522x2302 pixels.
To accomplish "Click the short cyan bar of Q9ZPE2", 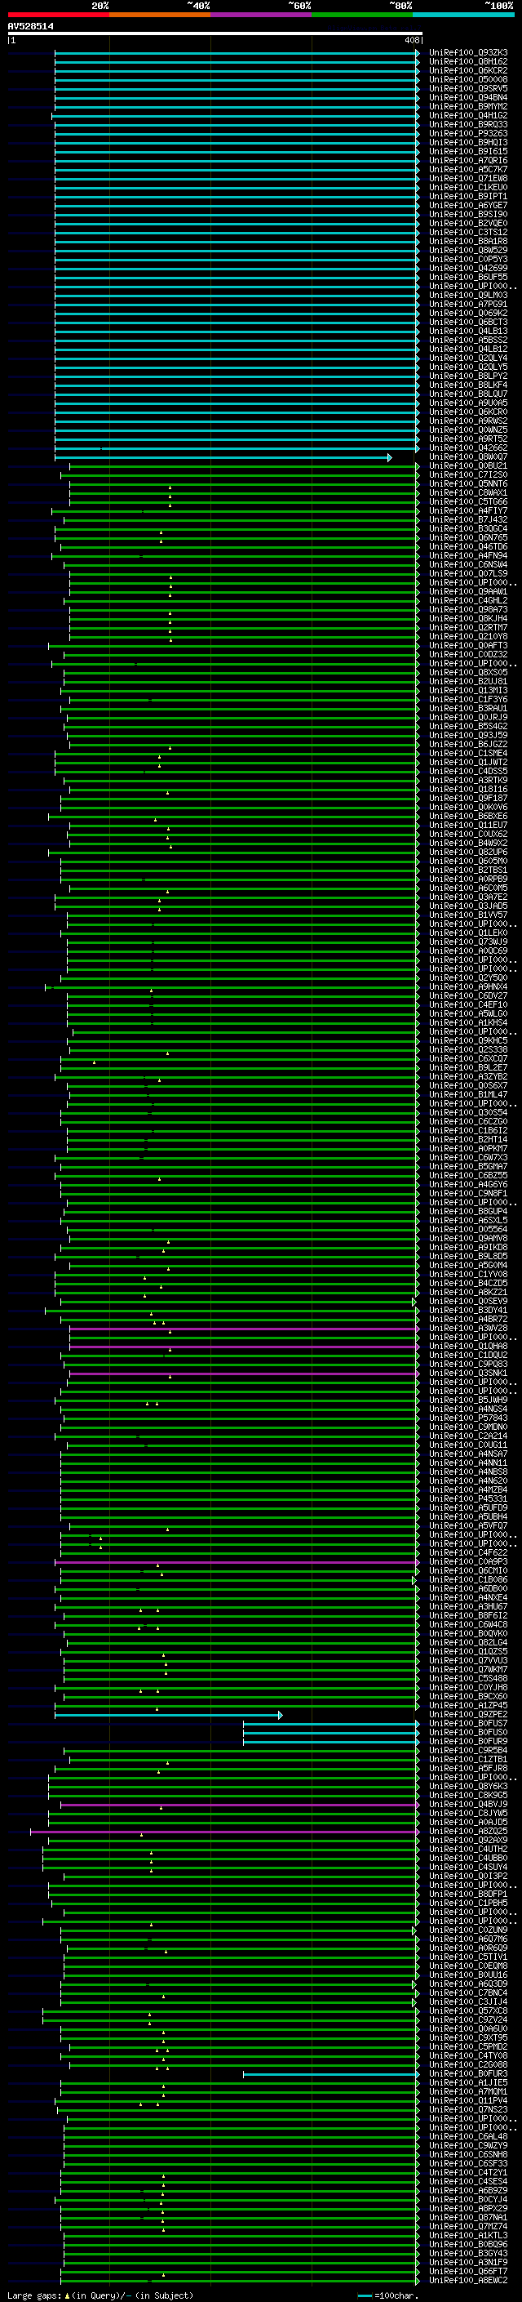I will [169, 1715].
